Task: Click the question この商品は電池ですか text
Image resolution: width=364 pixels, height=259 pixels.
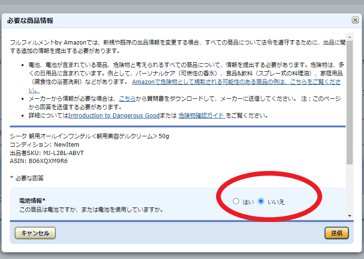Action: 92,210
